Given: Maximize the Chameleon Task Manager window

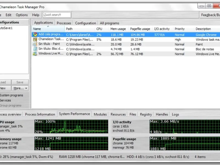Looking at the screenshot, I should coord(209,6).
